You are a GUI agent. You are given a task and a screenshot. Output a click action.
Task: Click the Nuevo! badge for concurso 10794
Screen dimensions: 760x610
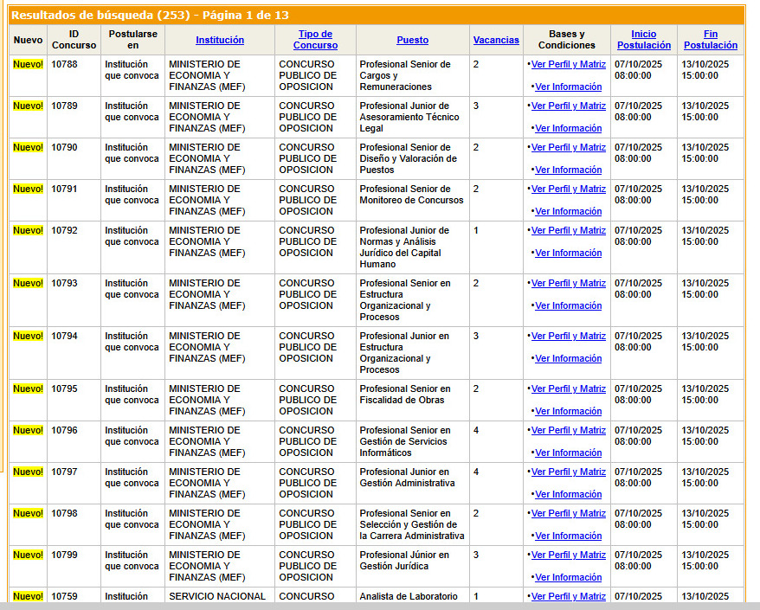[28, 336]
